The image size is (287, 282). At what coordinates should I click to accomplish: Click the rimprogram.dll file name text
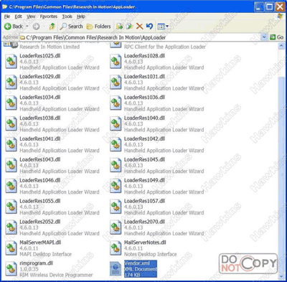(37, 263)
